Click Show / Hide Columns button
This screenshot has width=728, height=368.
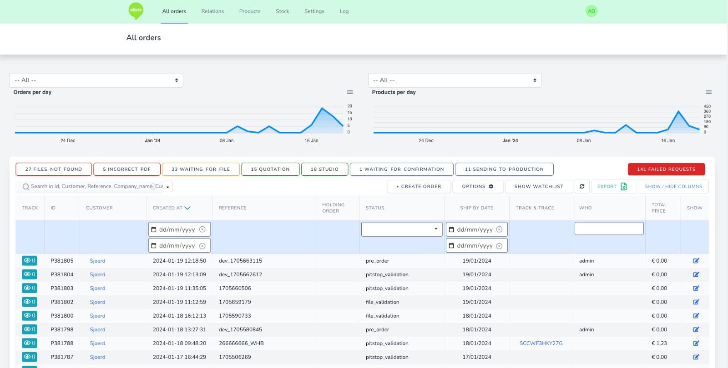tap(673, 186)
